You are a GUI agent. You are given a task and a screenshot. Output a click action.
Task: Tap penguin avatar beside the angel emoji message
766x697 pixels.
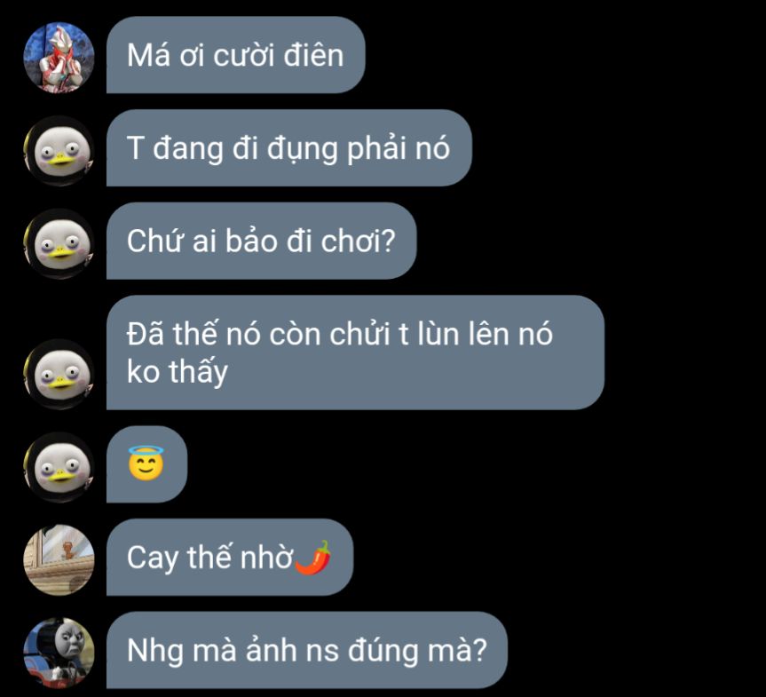(59, 467)
